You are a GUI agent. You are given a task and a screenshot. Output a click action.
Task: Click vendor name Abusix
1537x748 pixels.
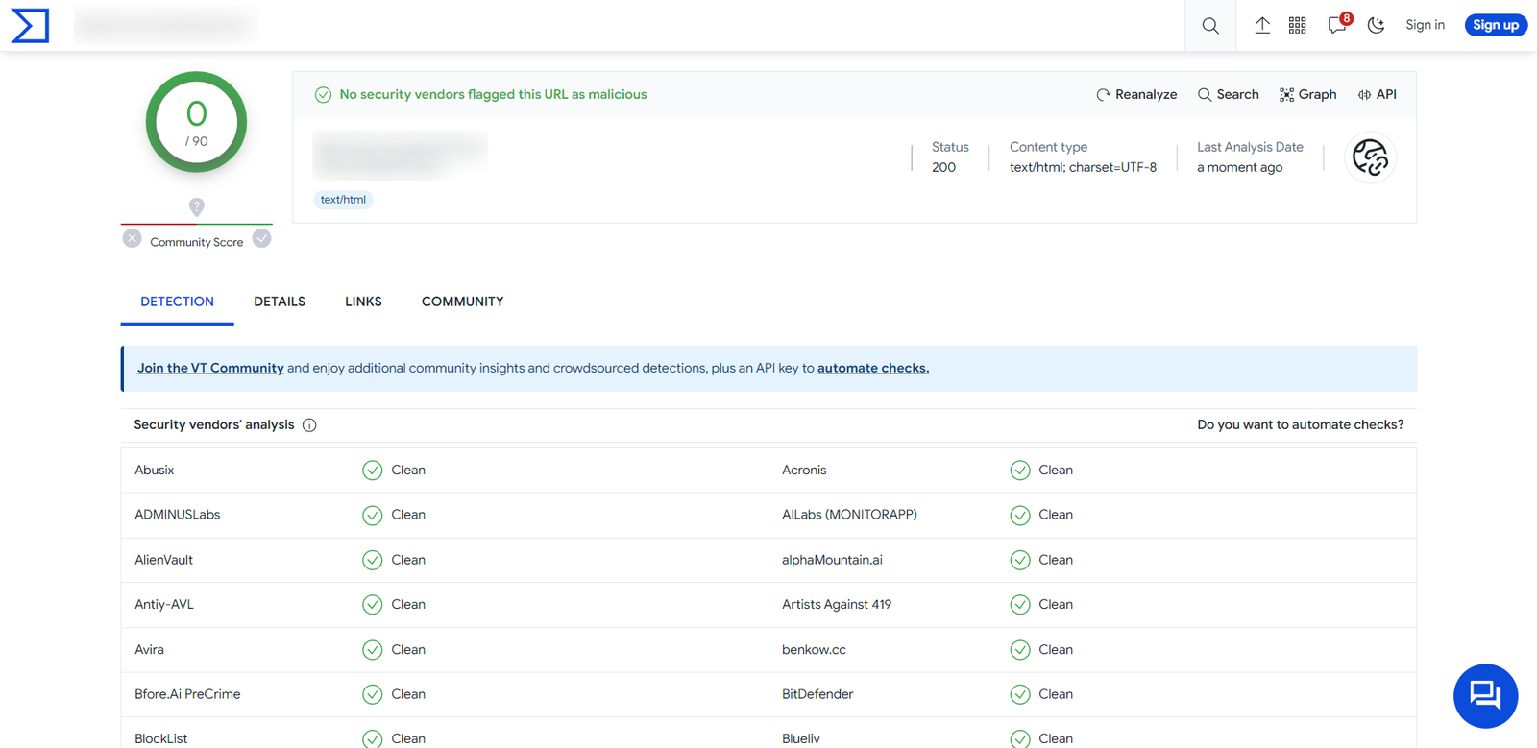pos(154,470)
